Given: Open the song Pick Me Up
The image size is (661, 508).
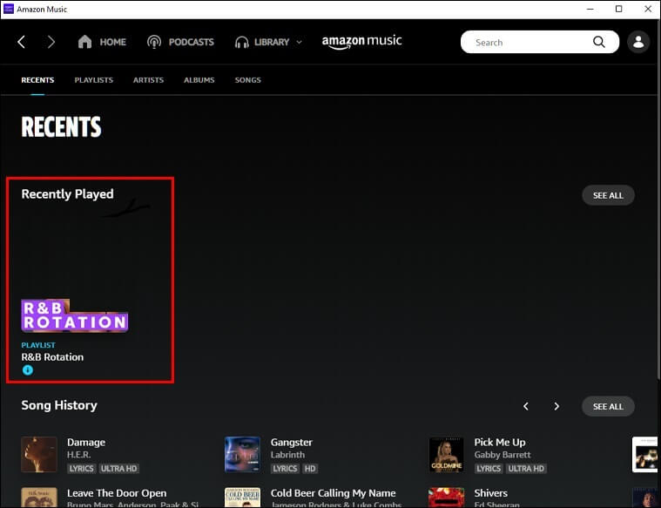Looking at the screenshot, I should click(x=500, y=442).
